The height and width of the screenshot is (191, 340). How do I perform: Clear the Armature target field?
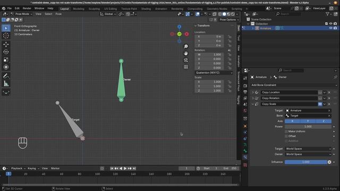tap(329, 111)
